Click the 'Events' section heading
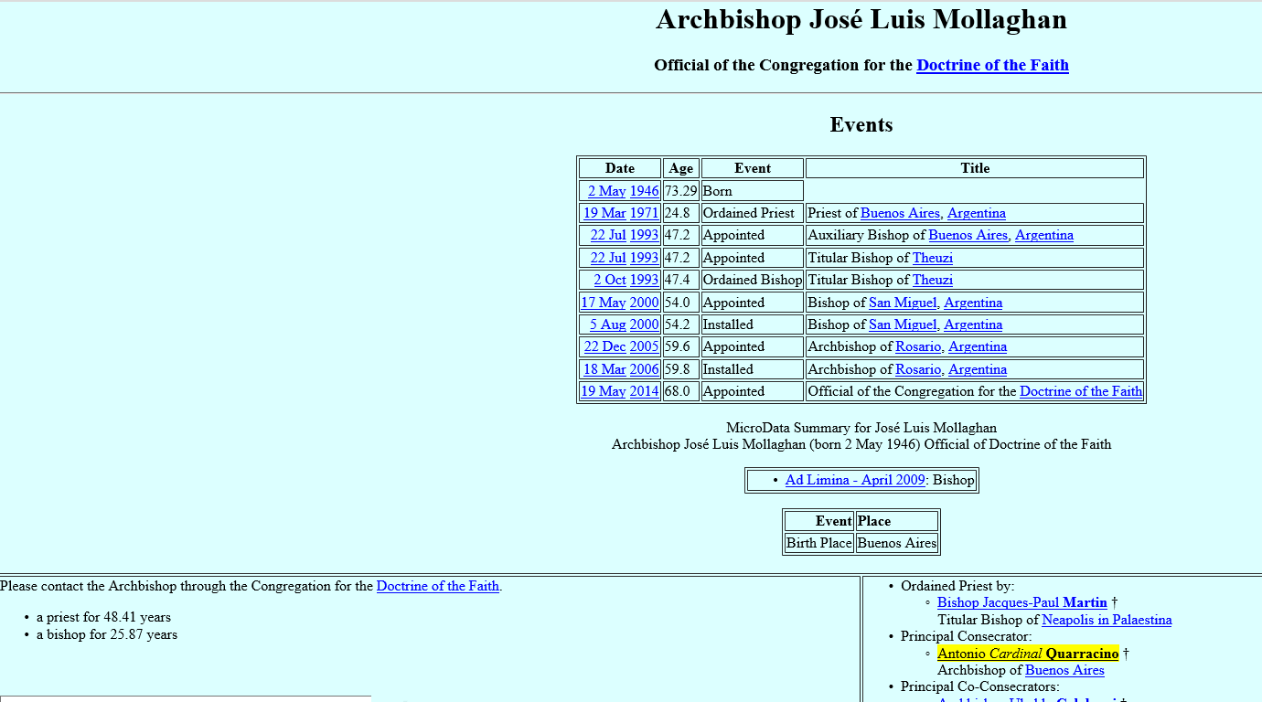The width and height of the screenshot is (1262, 702). tap(861, 124)
